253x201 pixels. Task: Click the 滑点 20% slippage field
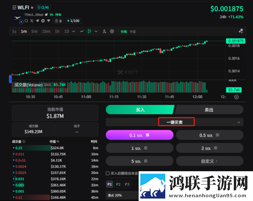[122, 196]
